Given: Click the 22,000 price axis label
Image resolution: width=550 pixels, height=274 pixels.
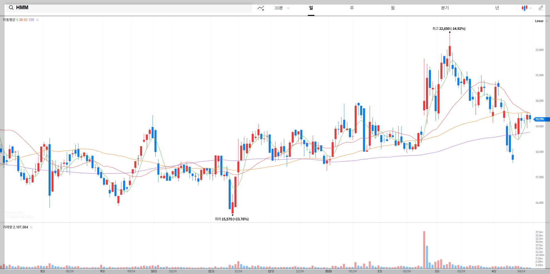Looking at the screenshot, I should tap(539, 50).
